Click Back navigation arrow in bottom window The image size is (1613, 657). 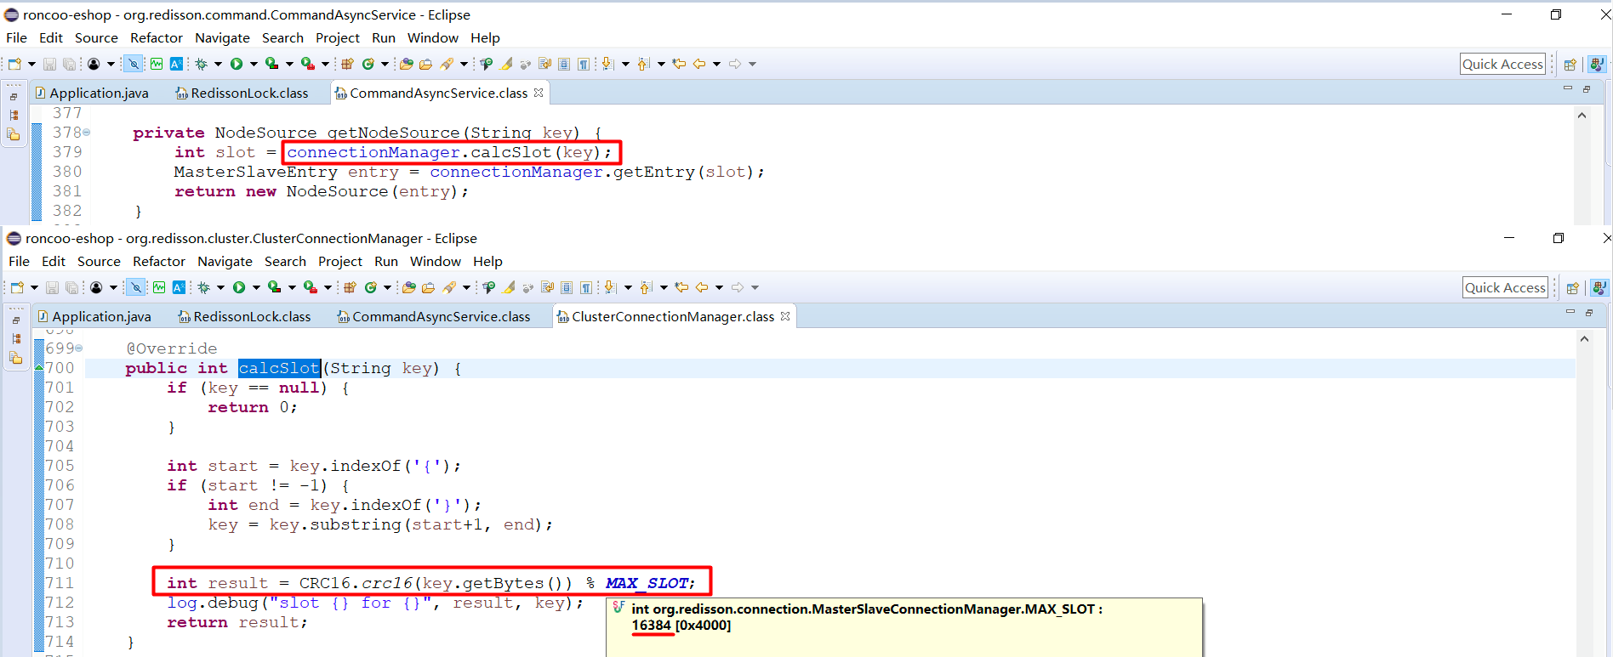tap(702, 287)
